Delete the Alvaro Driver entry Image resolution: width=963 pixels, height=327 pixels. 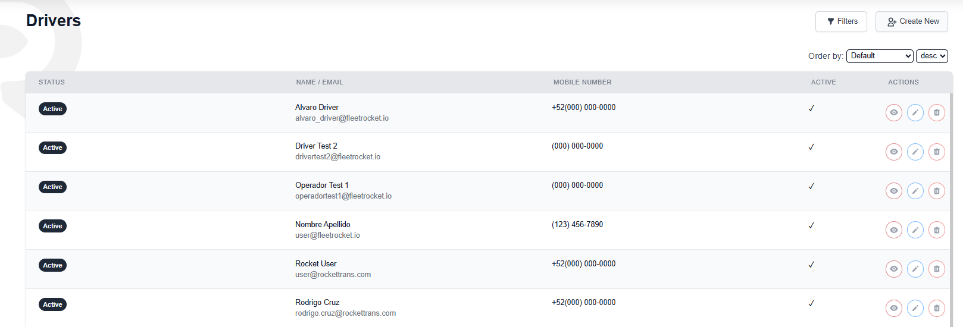(936, 112)
